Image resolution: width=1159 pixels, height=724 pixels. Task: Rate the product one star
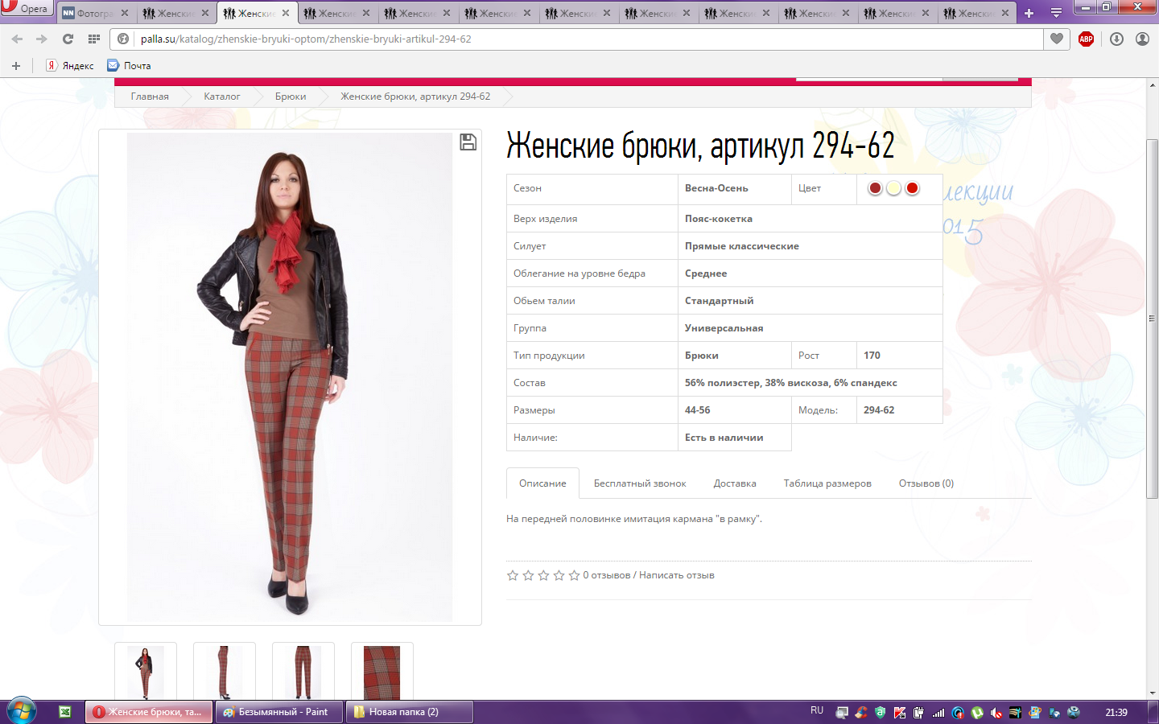pyautogui.click(x=513, y=575)
